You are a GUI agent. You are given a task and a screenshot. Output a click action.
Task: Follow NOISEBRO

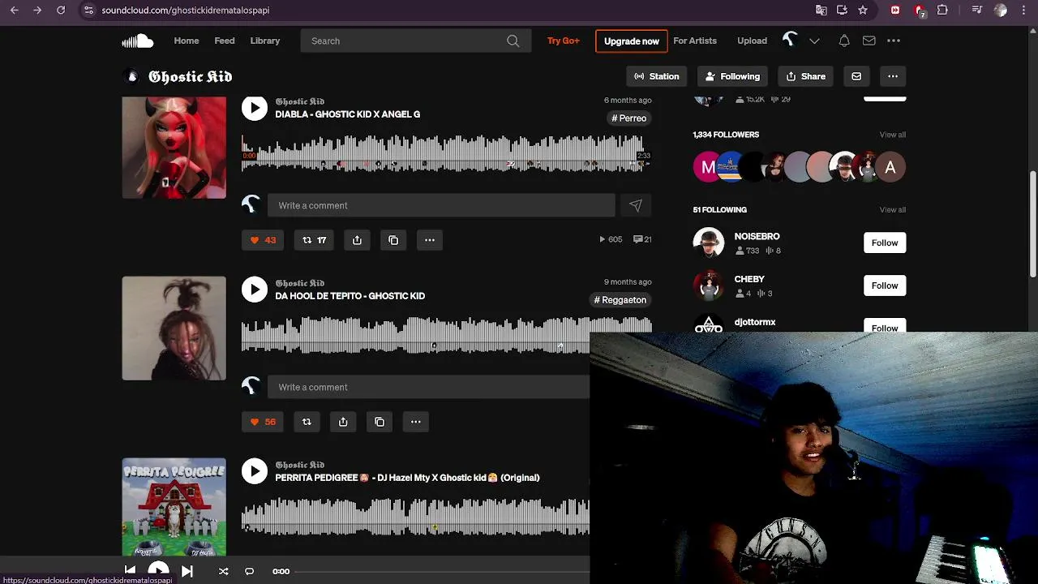pos(885,243)
